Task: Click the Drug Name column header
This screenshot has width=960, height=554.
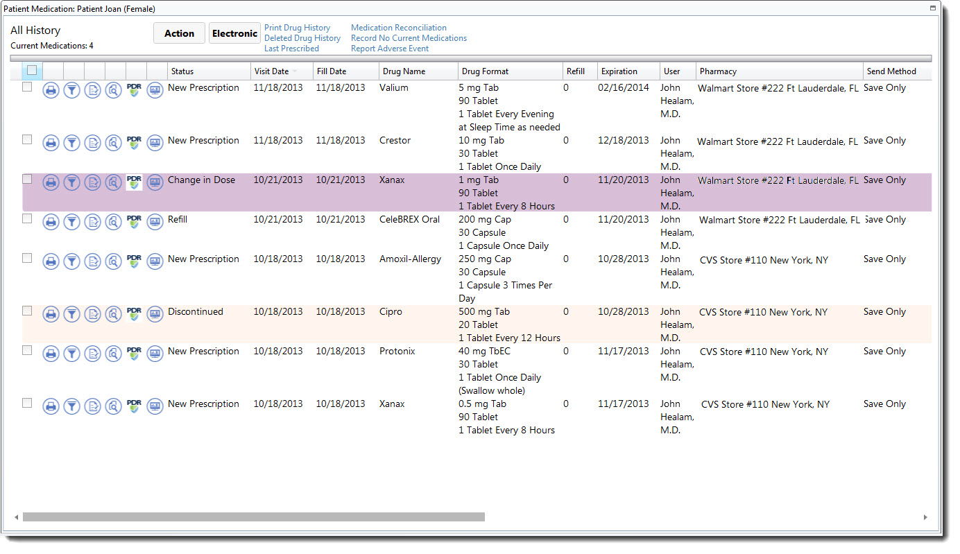Action: 419,71
